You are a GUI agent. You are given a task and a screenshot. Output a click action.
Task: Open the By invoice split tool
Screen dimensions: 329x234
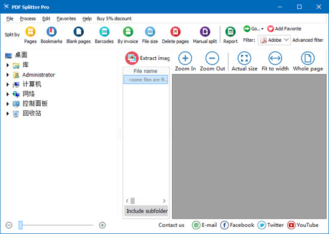point(128,35)
